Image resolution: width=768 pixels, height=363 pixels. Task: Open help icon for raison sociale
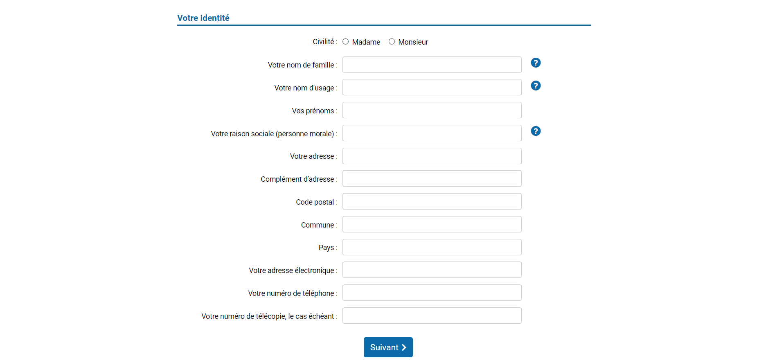point(536,131)
